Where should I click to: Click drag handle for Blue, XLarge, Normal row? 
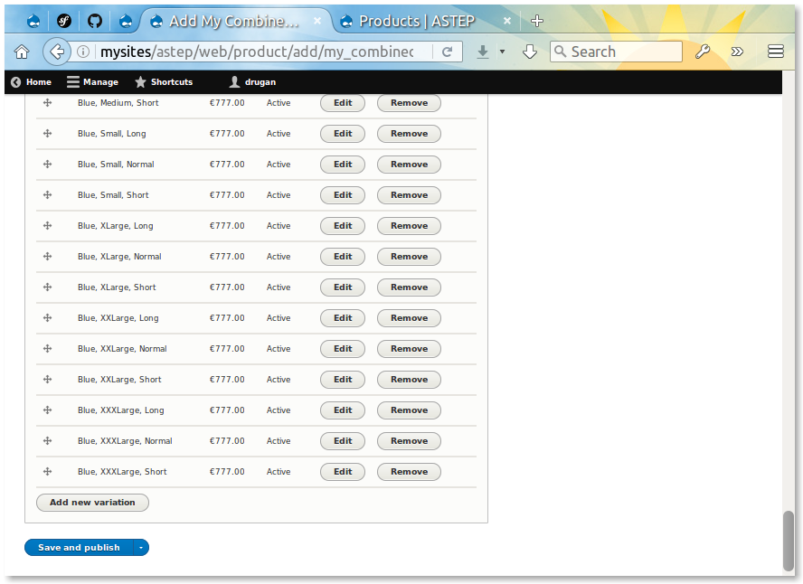48,257
